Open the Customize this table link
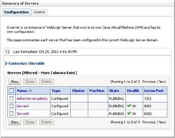Viewport: 175px width, 138px height. click(27, 63)
